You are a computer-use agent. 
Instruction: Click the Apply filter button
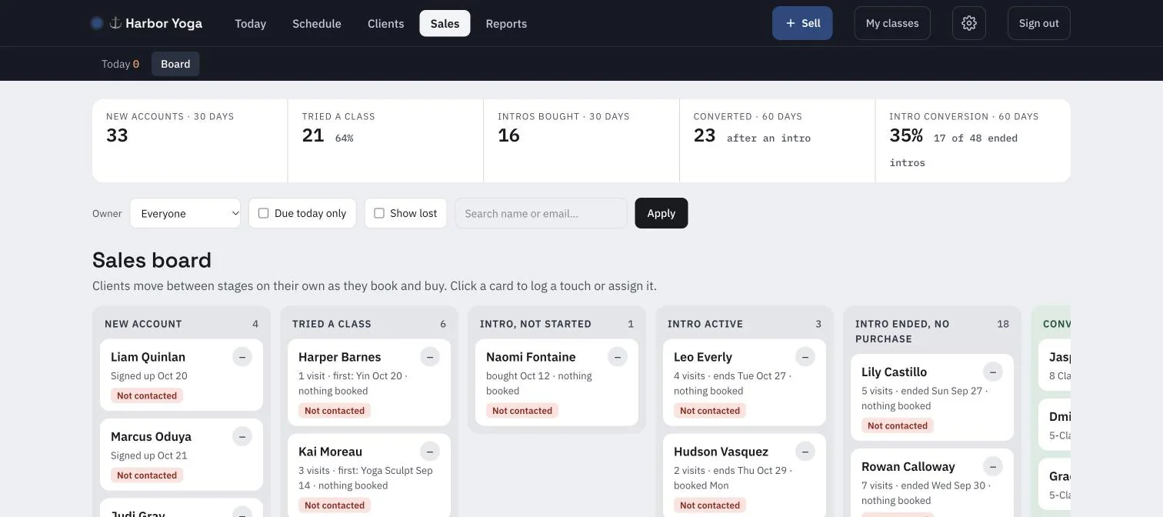click(661, 213)
